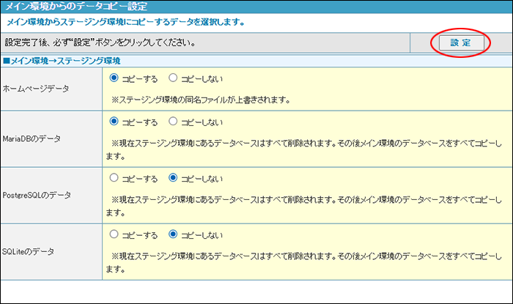Click the warning note under MariaDB options
The height and width of the screenshot is (304, 513).
click(x=304, y=143)
